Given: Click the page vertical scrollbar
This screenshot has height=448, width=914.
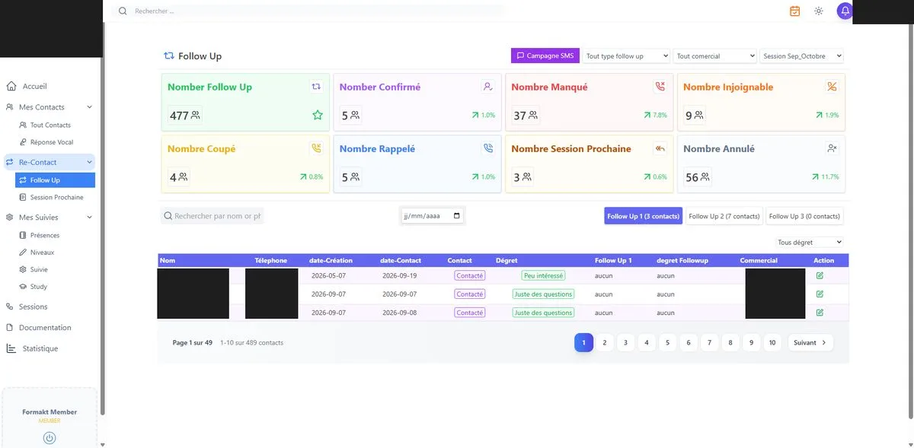Looking at the screenshot, I should point(910,221).
